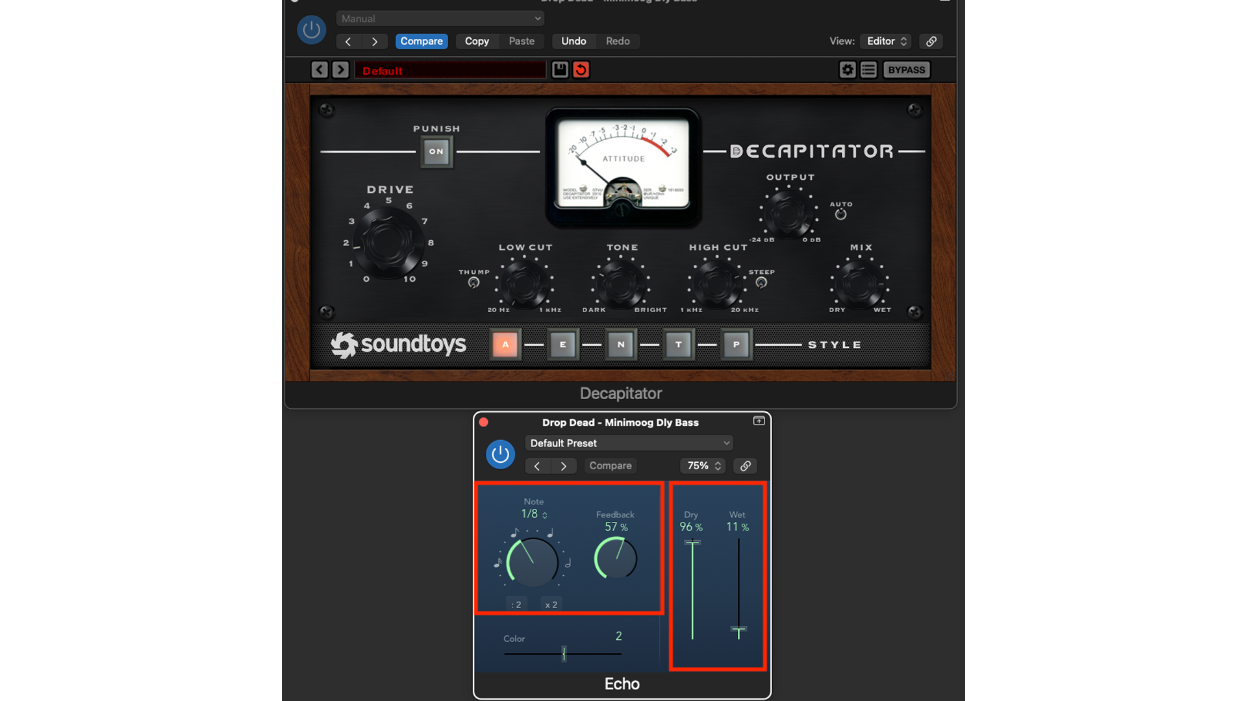The image size is (1247, 701).
Task: Click Compare in the Echo window
Action: 611,466
